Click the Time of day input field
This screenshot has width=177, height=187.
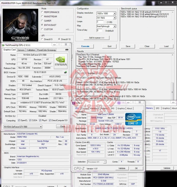pos(99,31)
